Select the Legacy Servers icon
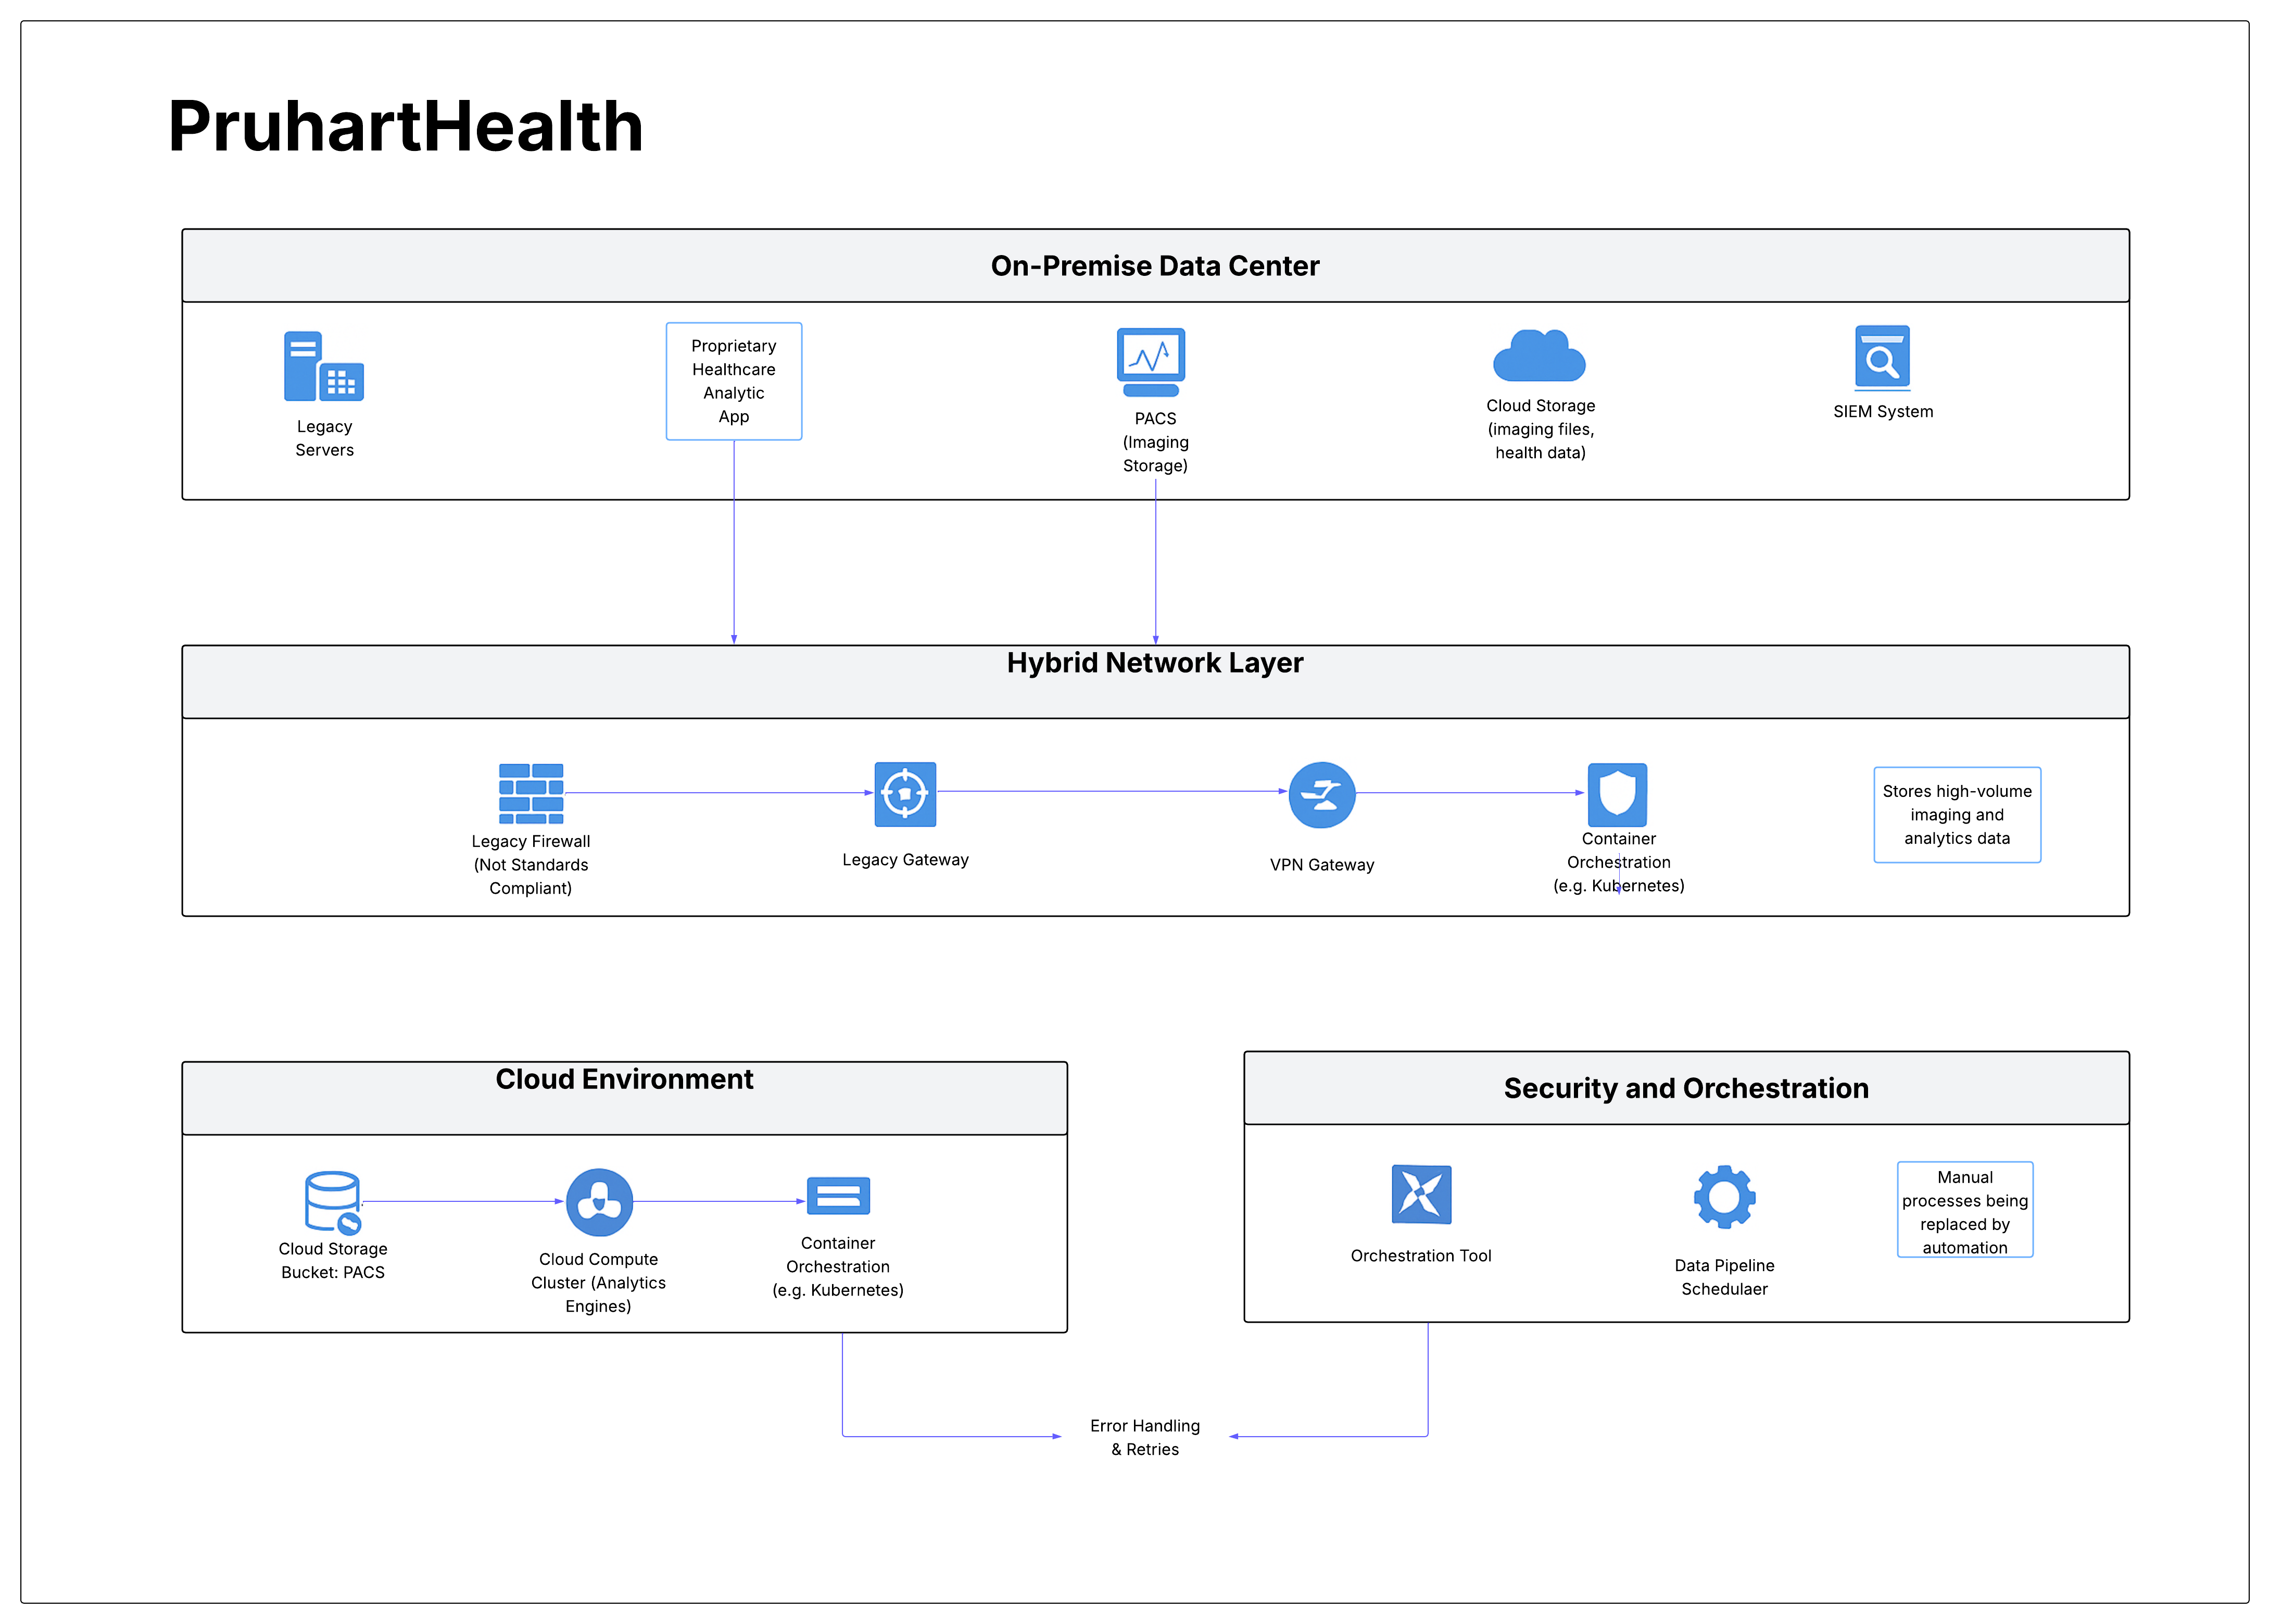The image size is (2270, 1624). tap(324, 366)
